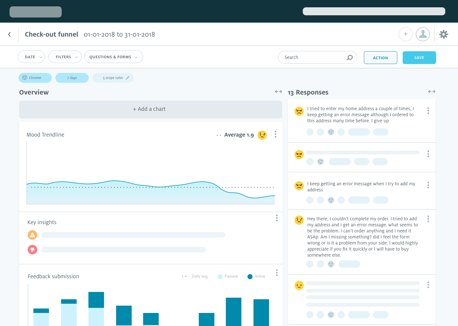Open Mood Trendline options menu
This screenshot has height=326, width=458.
coord(275,134)
